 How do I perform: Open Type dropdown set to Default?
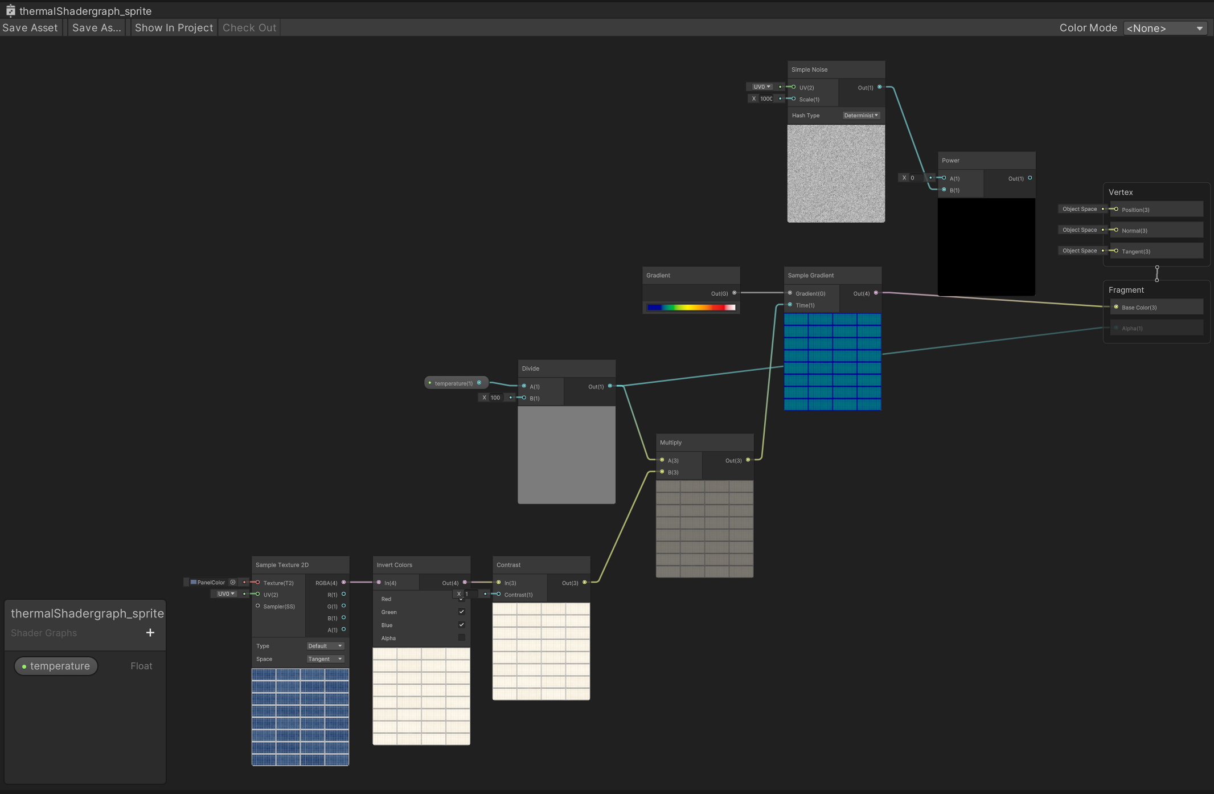pyautogui.click(x=325, y=646)
